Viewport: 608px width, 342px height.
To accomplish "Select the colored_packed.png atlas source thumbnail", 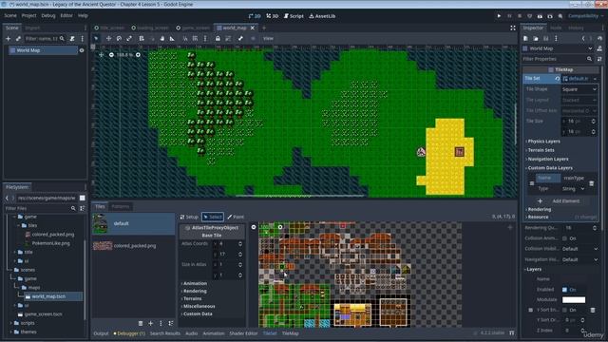I will [103, 246].
